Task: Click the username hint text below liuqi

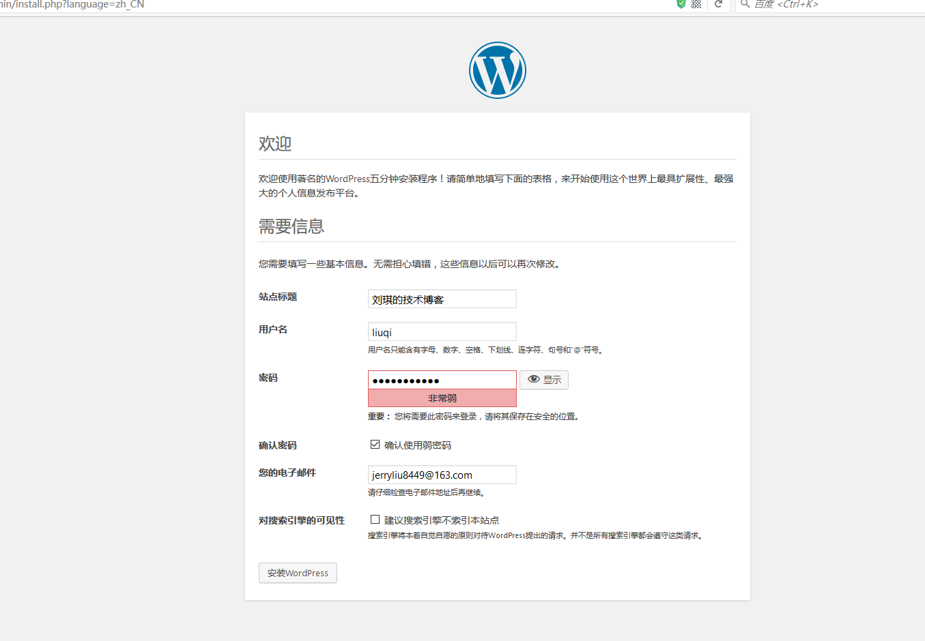Action: (485, 350)
